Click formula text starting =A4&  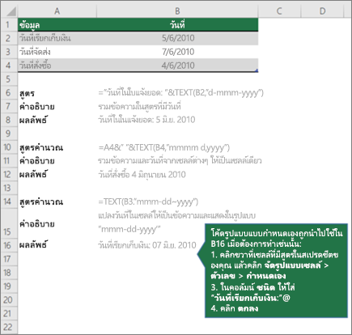click(x=164, y=147)
